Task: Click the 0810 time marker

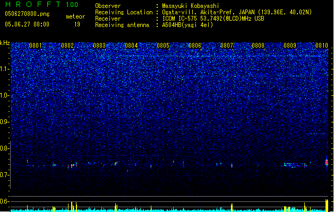Action: coord(322,46)
